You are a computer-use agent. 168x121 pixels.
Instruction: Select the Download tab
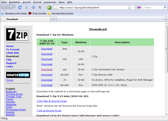(26, 19)
